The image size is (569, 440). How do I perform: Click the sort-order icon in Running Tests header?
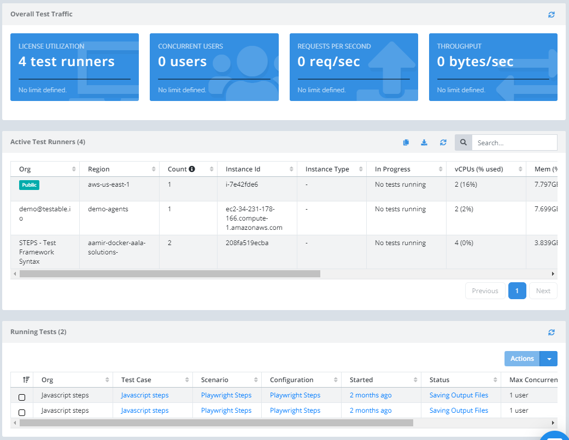(x=26, y=380)
